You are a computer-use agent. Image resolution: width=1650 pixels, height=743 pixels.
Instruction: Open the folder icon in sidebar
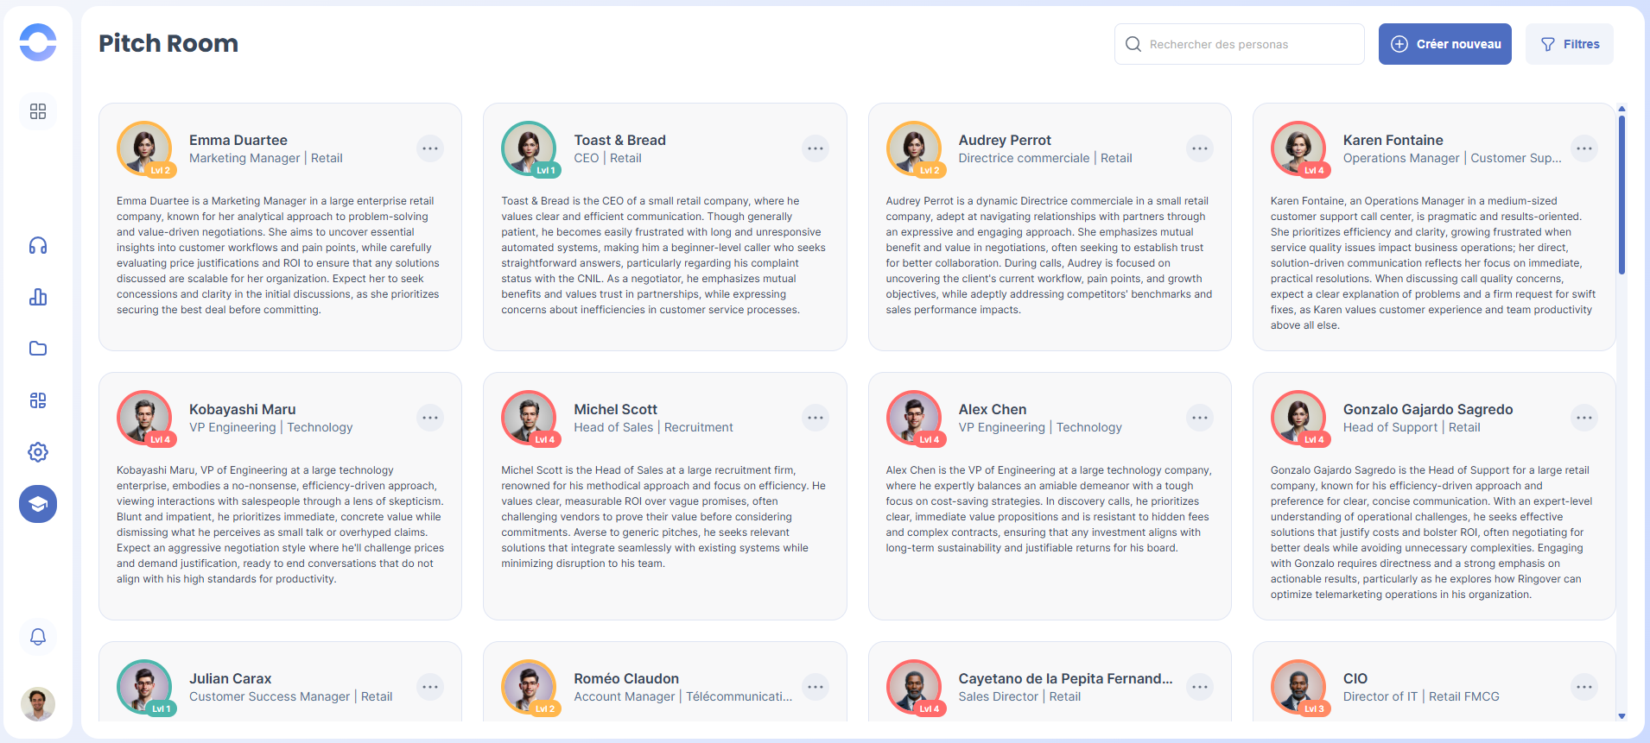point(38,349)
